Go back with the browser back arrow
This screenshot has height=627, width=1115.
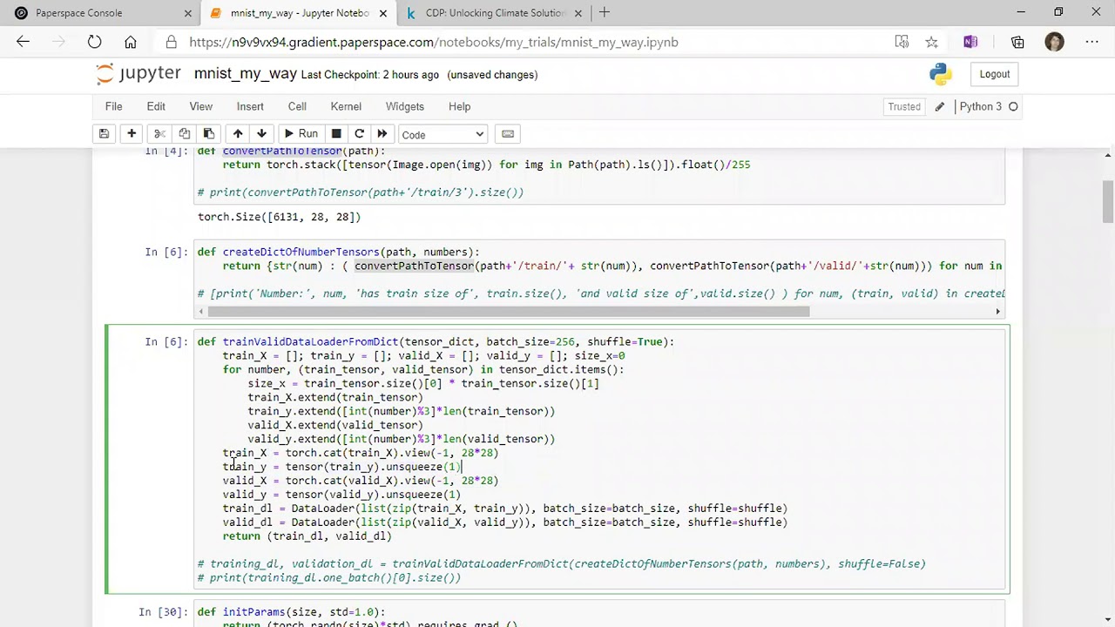pyautogui.click(x=24, y=42)
